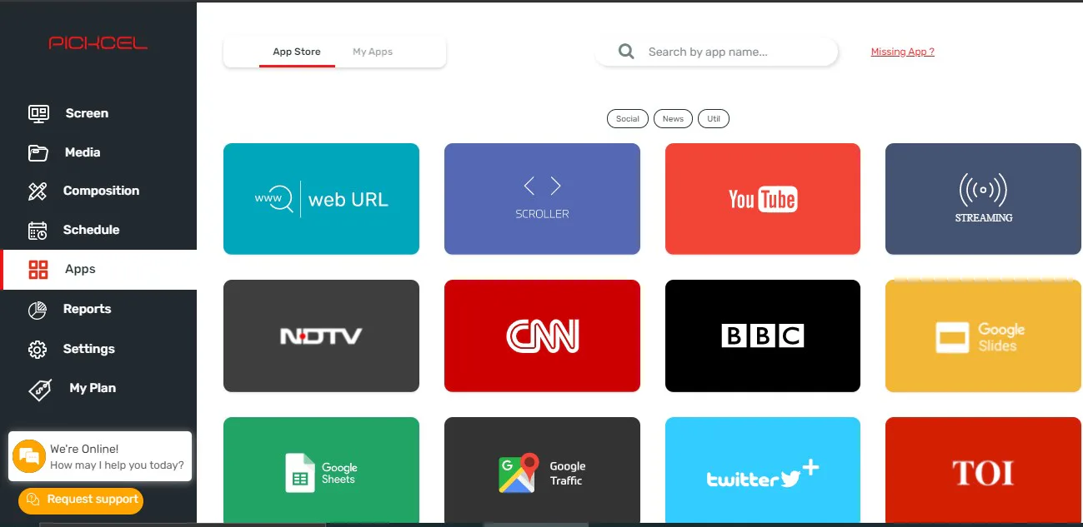The image size is (1083, 527).
Task: Switch to the My Apps tab
Action: [373, 52]
